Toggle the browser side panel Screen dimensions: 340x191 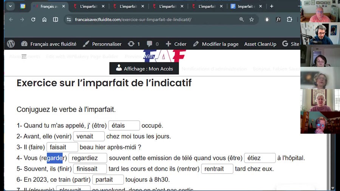click(56, 20)
